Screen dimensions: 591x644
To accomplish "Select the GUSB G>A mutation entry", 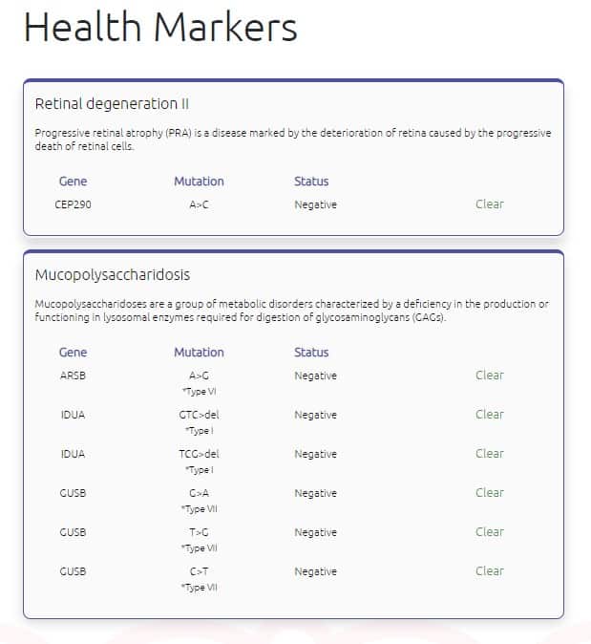I will tap(199, 493).
